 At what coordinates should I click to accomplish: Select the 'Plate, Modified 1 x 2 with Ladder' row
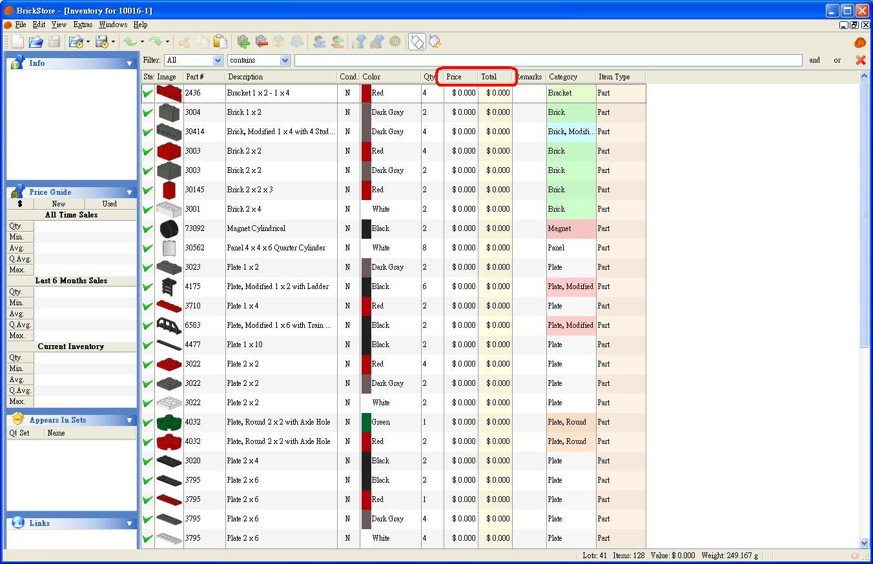[x=394, y=287]
